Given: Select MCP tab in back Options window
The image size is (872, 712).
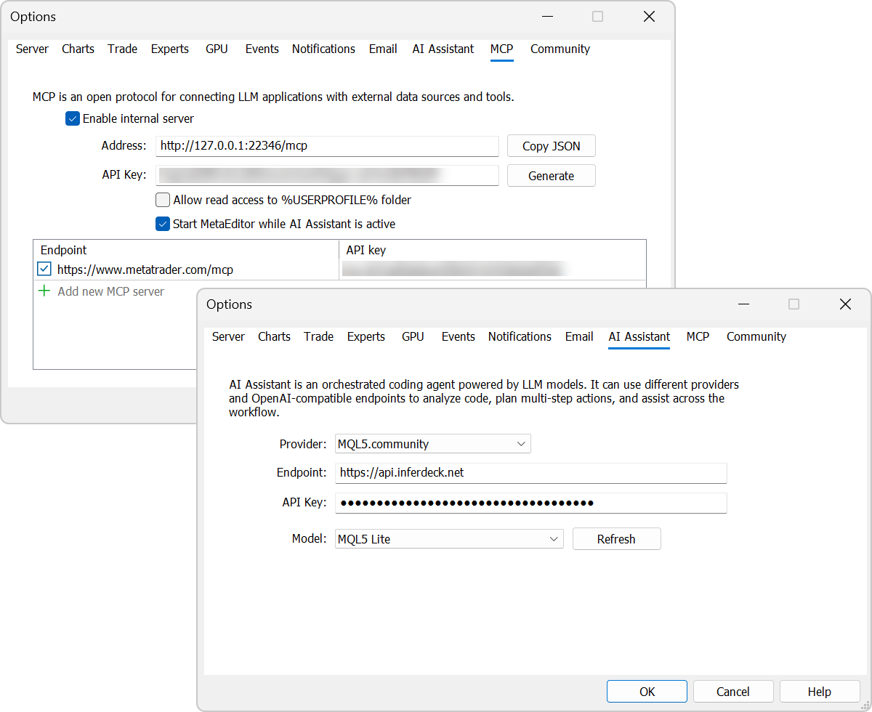Looking at the screenshot, I should point(501,49).
